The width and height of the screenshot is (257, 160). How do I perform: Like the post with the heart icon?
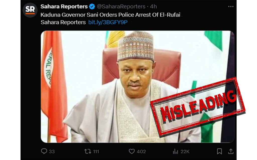pyautogui.click(x=132, y=151)
